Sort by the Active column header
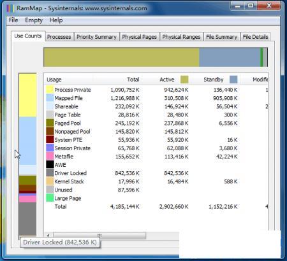 pyautogui.click(x=167, y=80)
